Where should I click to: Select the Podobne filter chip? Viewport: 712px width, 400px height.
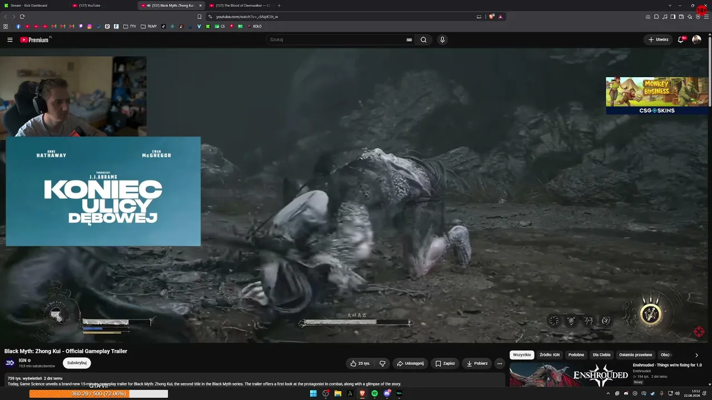(x=576, y=355)
